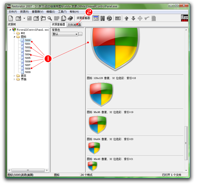Open the 资源(R) menu

(24, 12)
